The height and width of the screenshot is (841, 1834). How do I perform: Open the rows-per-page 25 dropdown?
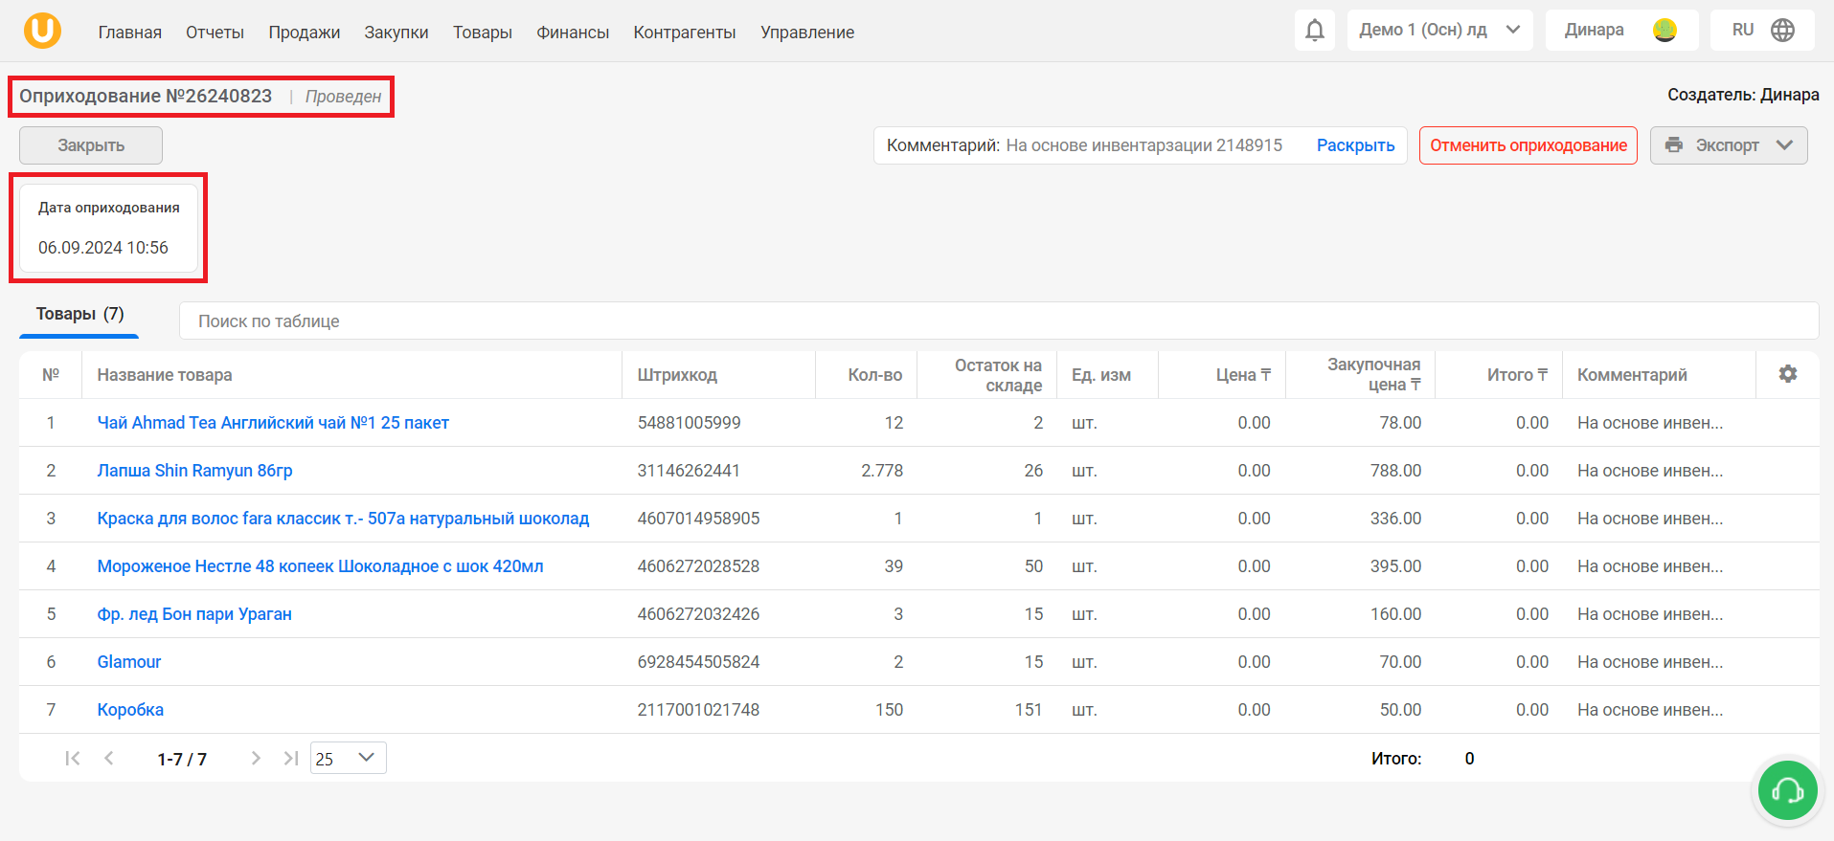[x=348, y=758]
